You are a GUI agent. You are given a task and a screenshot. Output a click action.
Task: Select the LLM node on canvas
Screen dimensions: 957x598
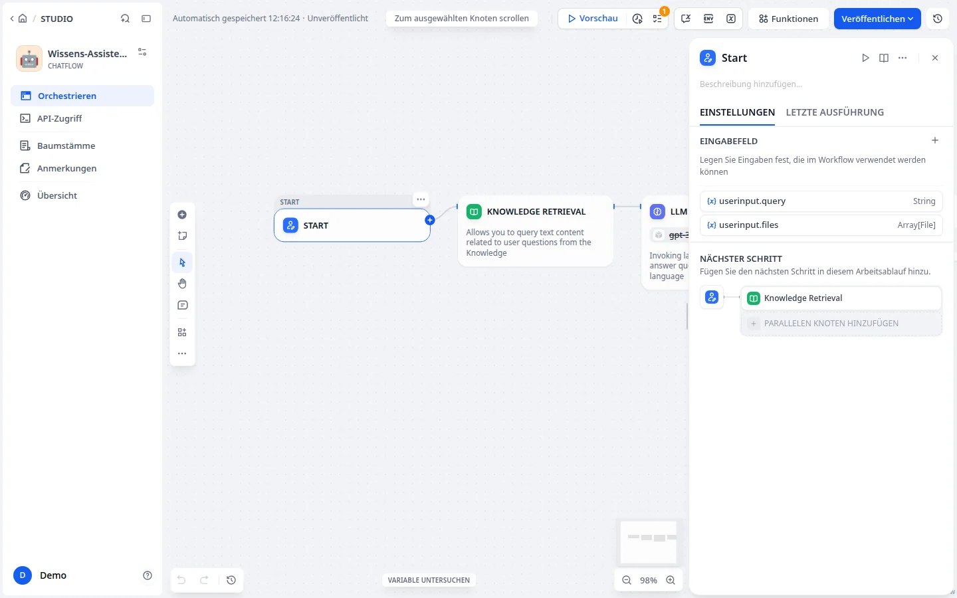click(x=665, y=243)
